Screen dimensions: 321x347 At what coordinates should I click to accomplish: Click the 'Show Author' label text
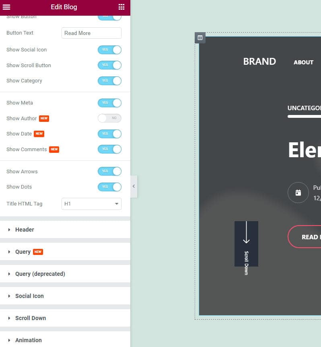tap(21, 118)
